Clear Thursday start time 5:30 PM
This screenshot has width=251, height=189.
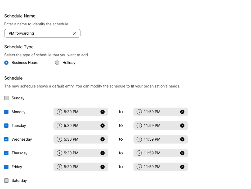[x=102, y=153]
